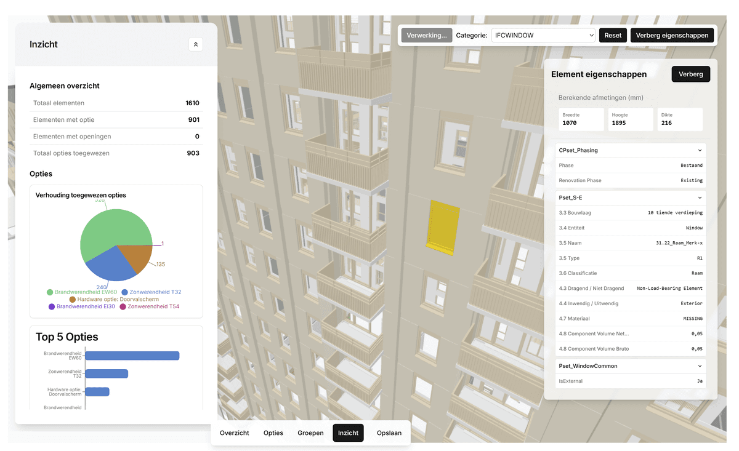Click the Opslaan tab
The width and height of the screenshot is (739, 451).
coord(389,433)
